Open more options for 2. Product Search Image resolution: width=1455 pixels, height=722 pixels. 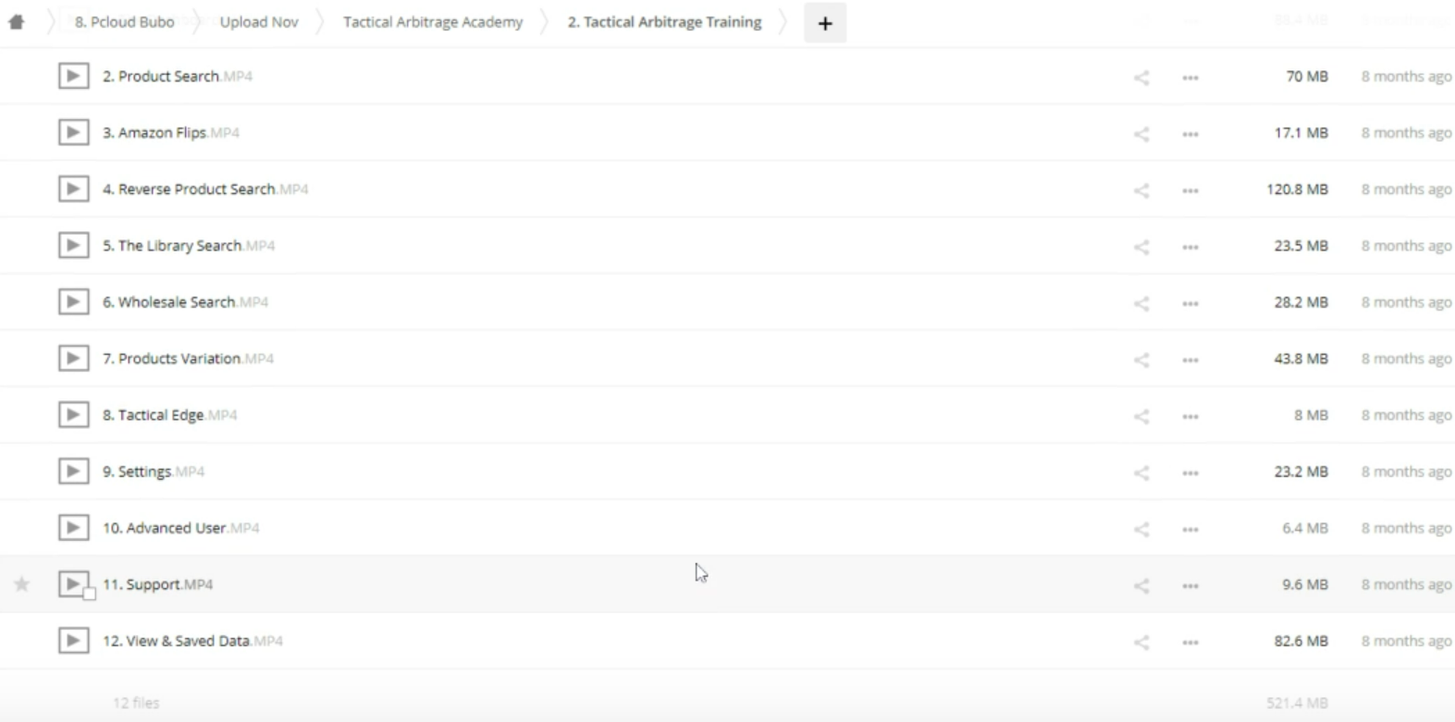(x=1190, y=78)
